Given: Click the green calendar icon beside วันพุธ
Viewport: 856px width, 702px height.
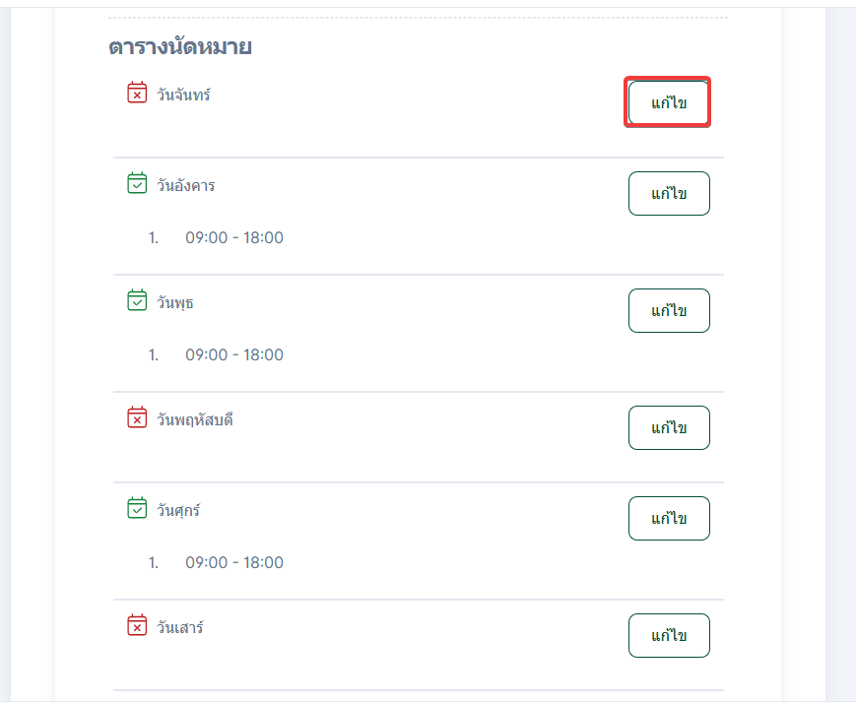Looking at the screenshot, I should tap(137, 301).
